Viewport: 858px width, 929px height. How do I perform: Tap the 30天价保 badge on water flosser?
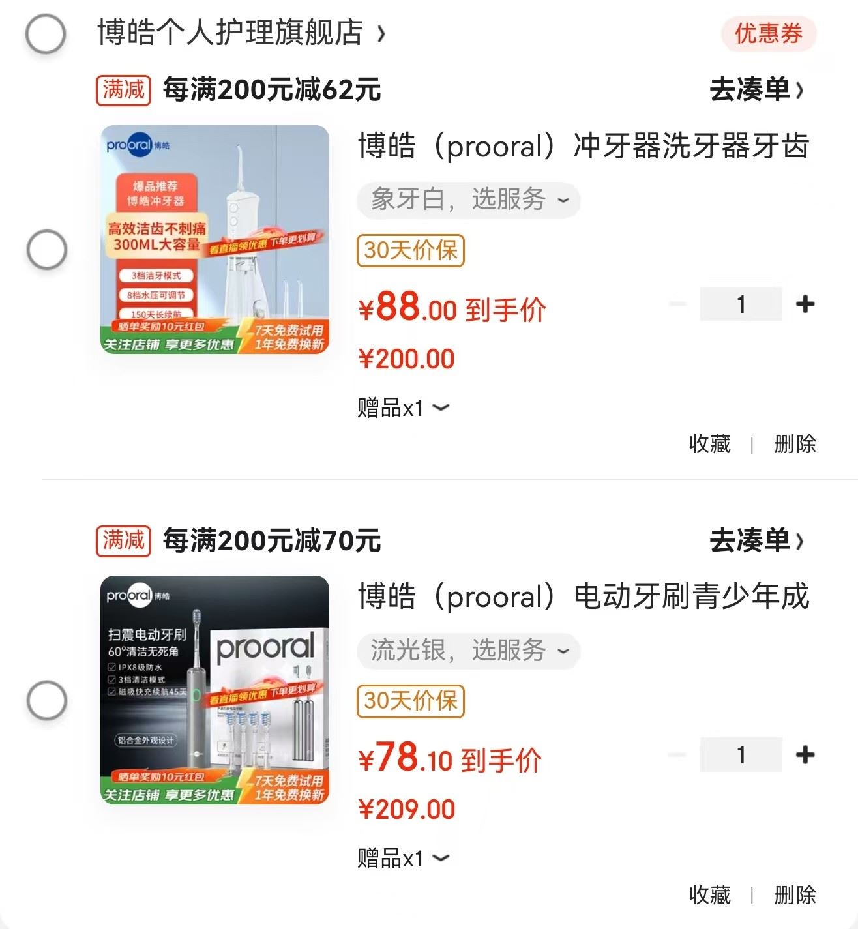pyautogui.click(x=410, y=250)
